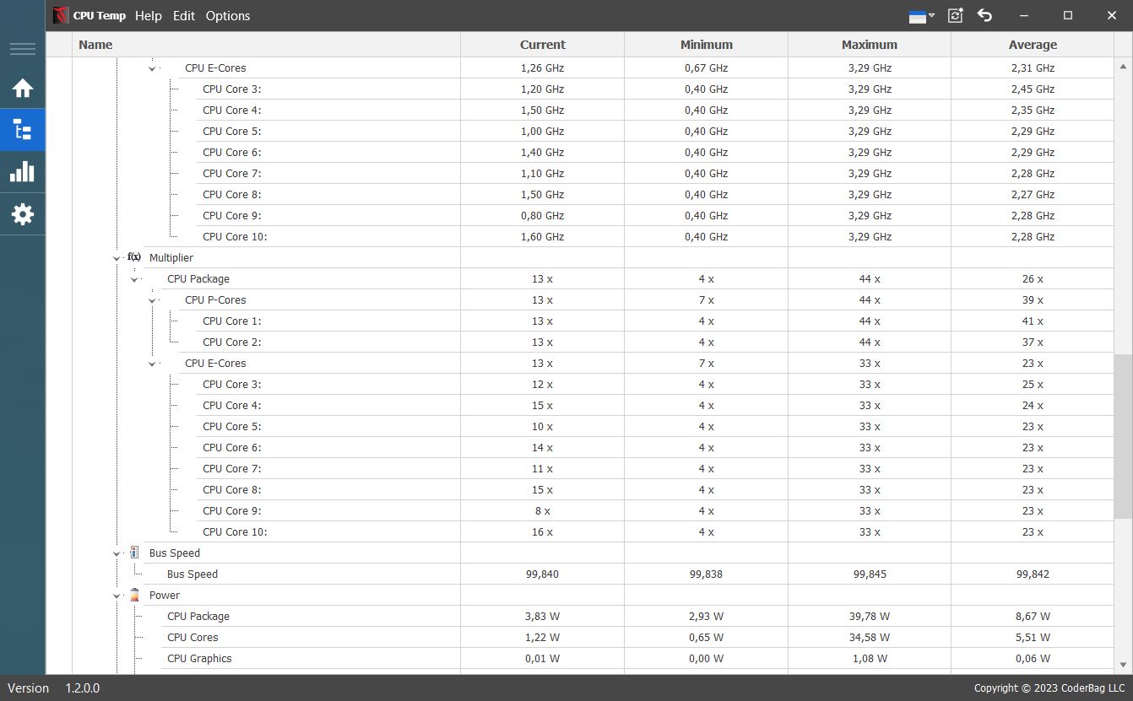The height and width of the screenshot is (701, 1133).
Task: Click the Average column header
Action: [x=1033, y=45]
